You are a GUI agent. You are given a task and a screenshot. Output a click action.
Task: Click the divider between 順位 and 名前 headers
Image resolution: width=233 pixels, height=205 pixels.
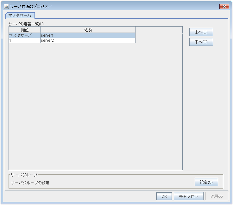click(40, 30)
